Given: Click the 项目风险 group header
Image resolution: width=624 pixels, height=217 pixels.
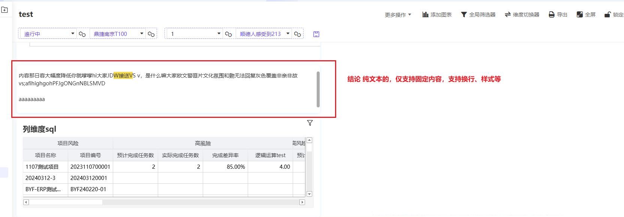Looking at the screenshot, I should click(68, 143).
